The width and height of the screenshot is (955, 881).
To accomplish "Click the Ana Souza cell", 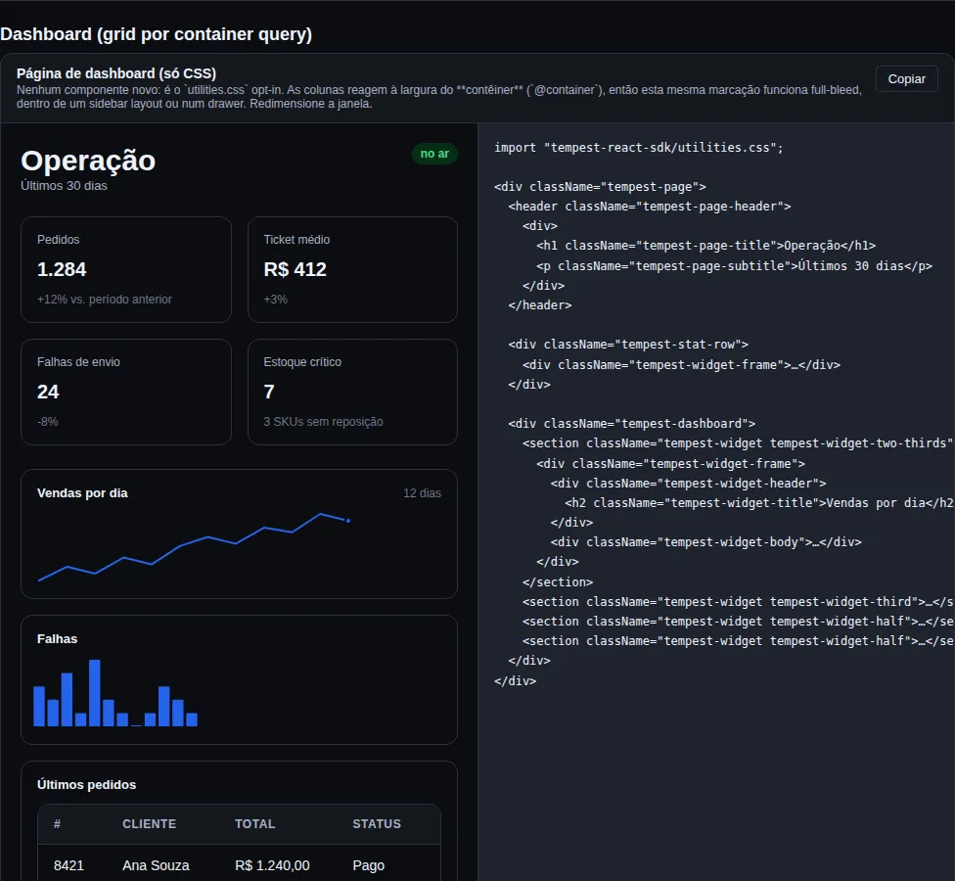I will 156,865.
